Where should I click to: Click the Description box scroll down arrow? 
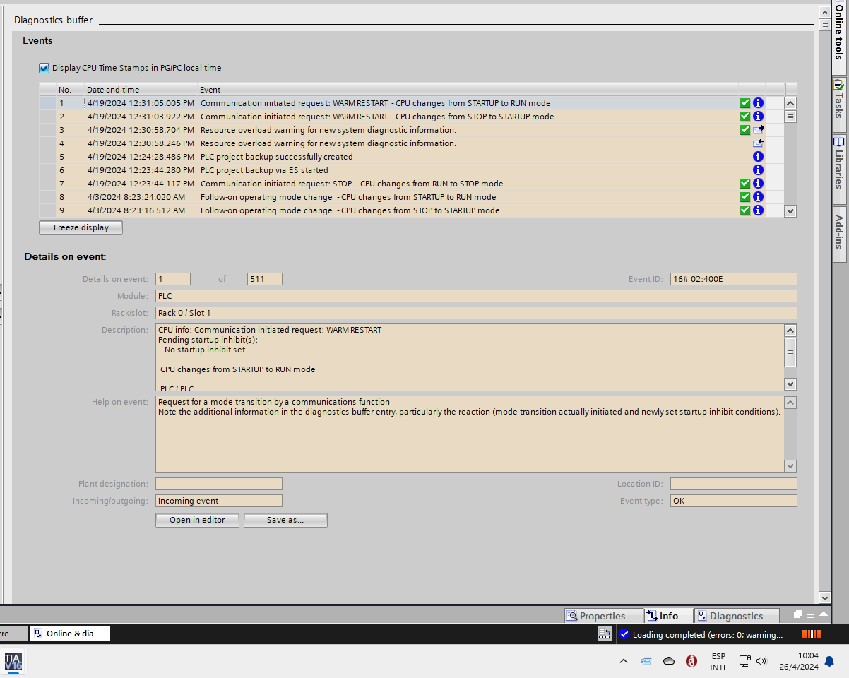(x=790, y=384)
